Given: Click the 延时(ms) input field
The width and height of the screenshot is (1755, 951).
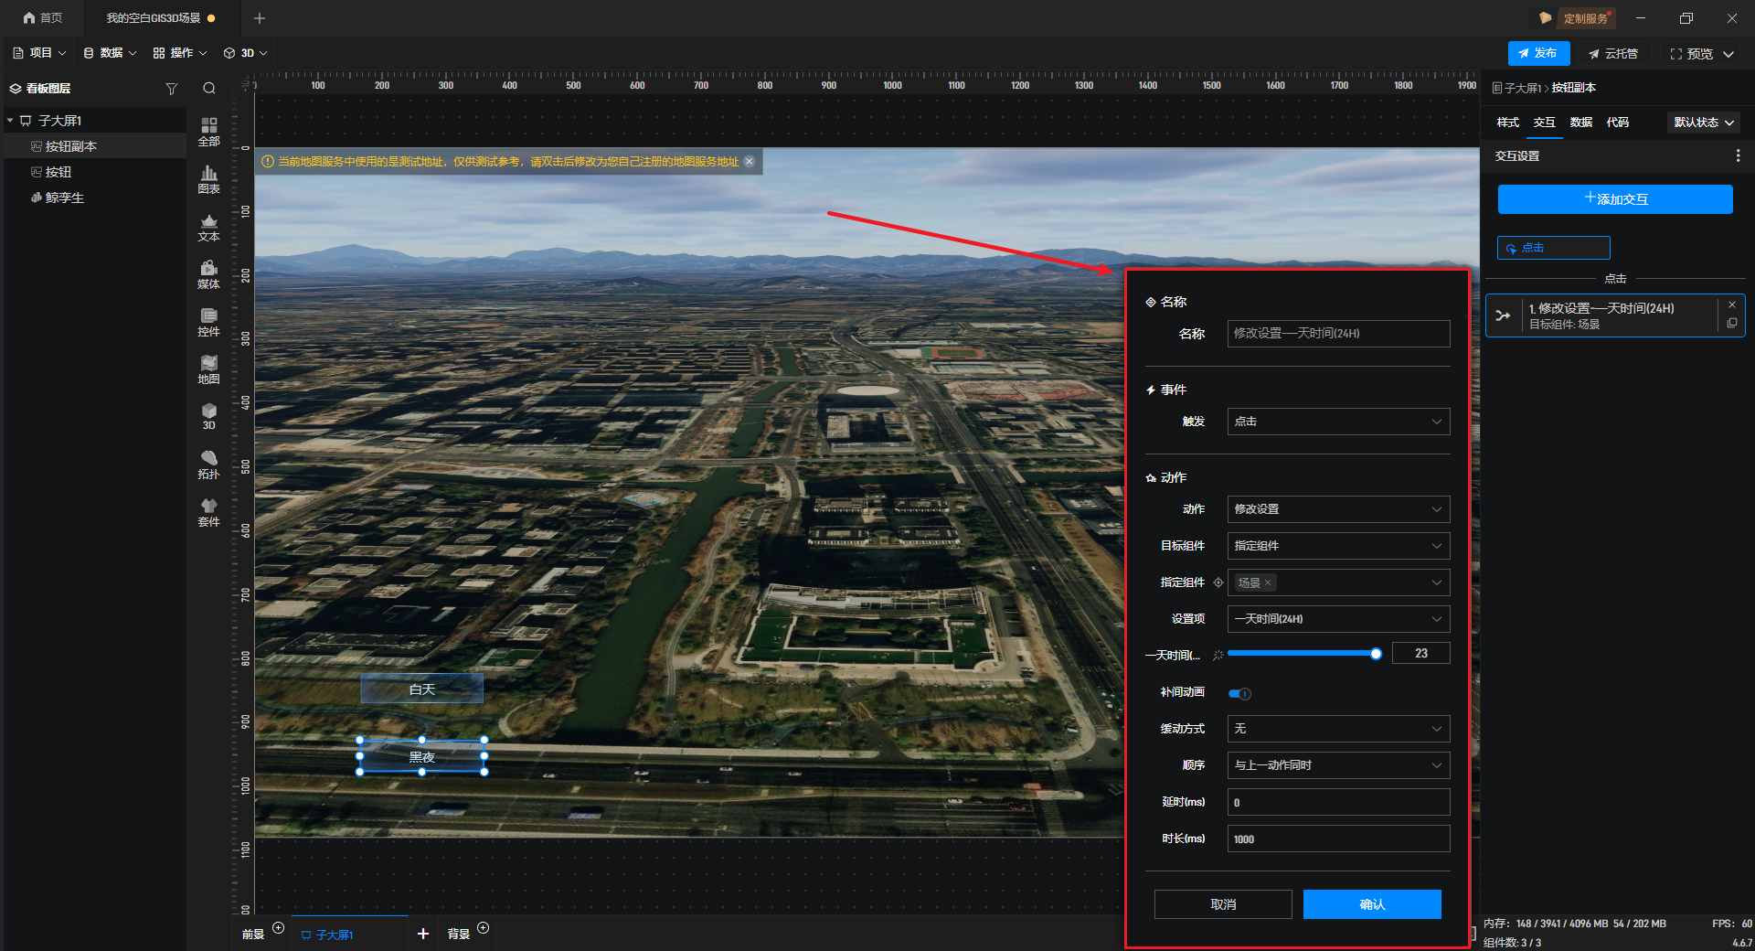Looking at the screenshot, I should click(1337, 802).
